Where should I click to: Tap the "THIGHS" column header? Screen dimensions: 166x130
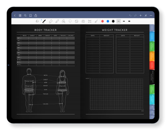[x=63, y=35]
